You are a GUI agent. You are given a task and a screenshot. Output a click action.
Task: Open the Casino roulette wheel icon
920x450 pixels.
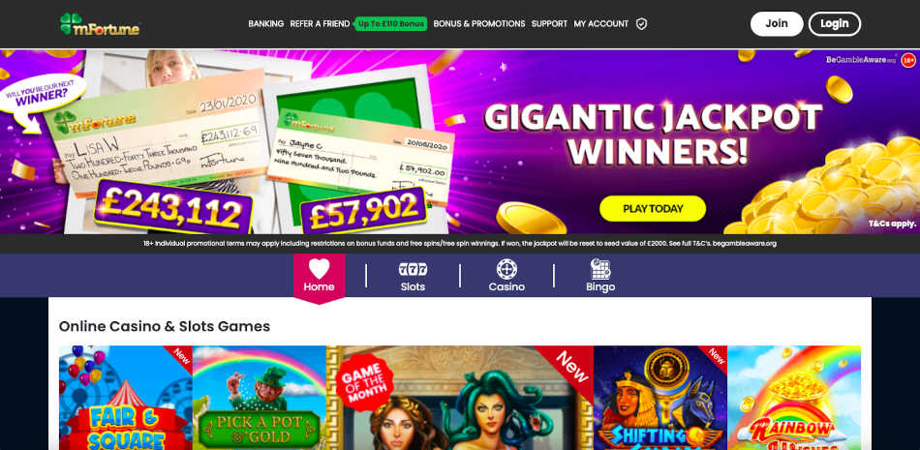pos(506,269)
